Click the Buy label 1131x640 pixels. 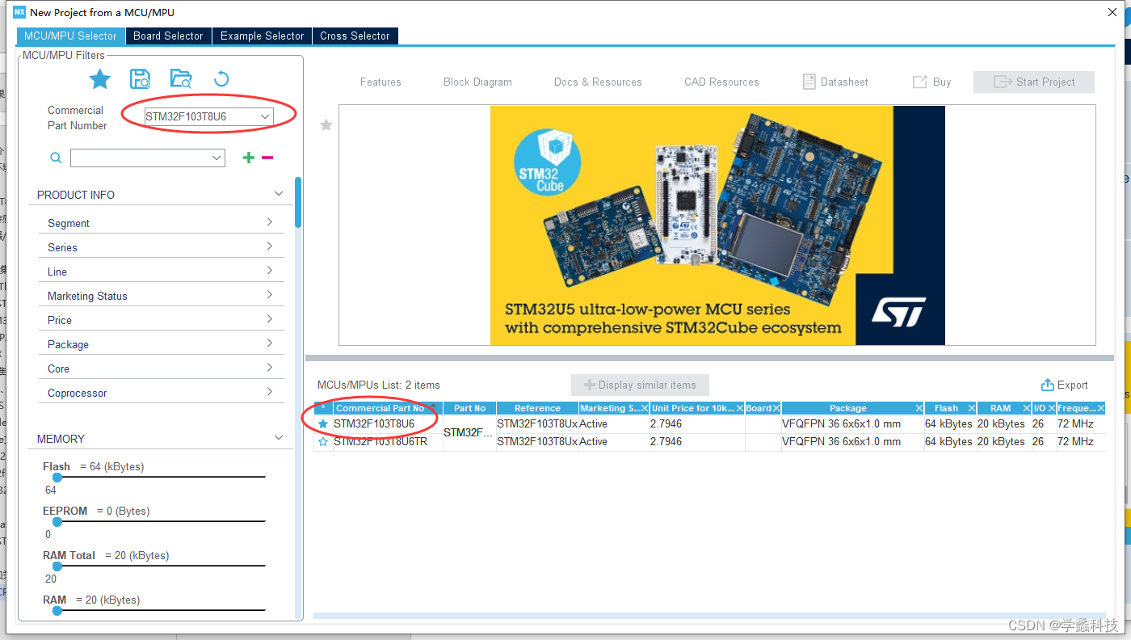pos(942,82)
